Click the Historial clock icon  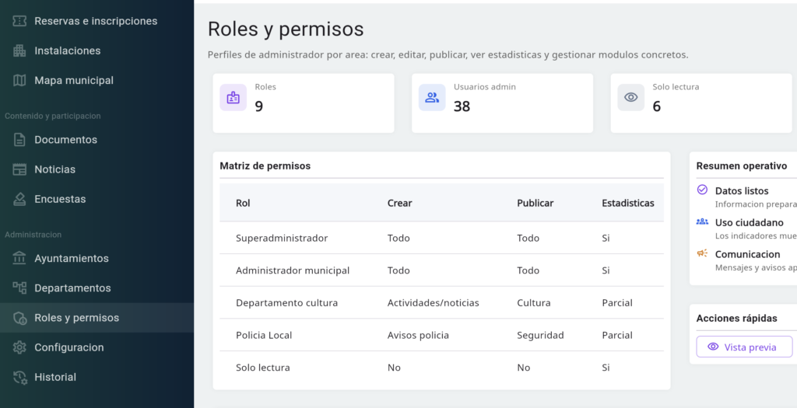click(19, 377)
